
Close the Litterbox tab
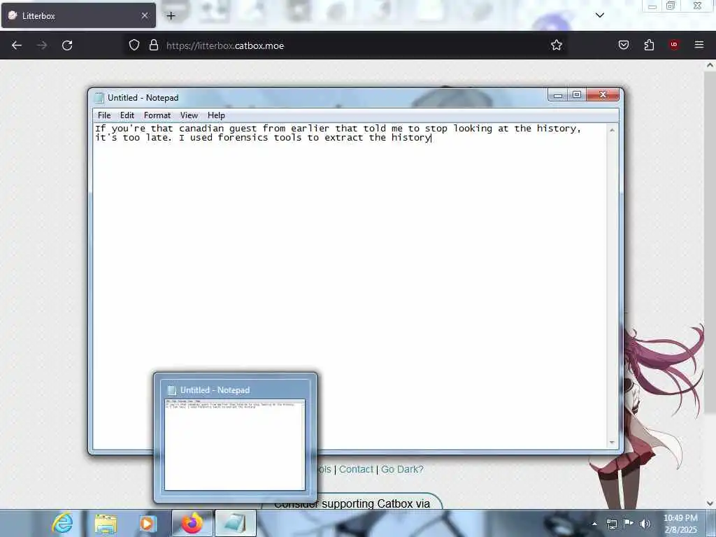coord(145,15)
